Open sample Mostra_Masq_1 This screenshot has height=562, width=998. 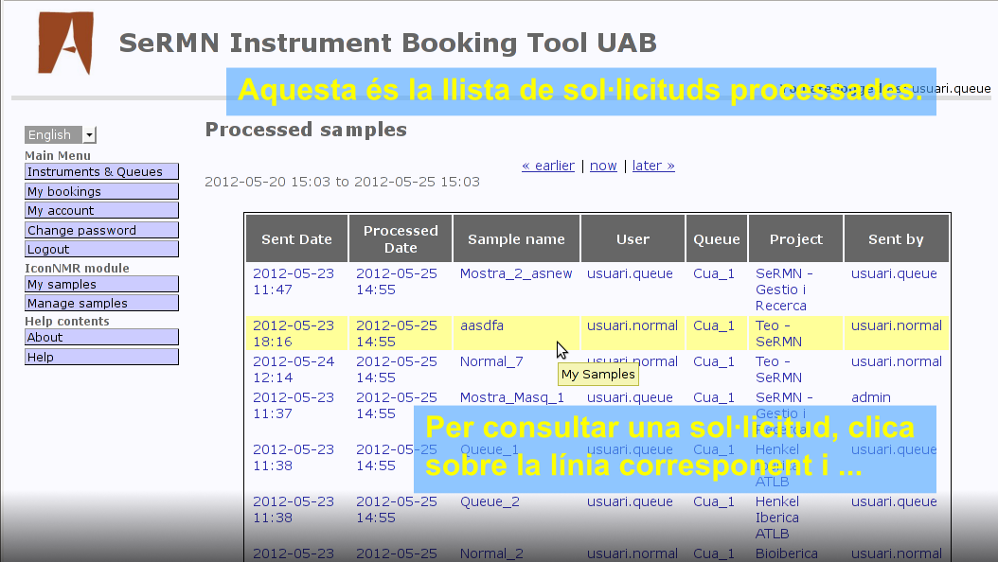click(x=512, y=398)
